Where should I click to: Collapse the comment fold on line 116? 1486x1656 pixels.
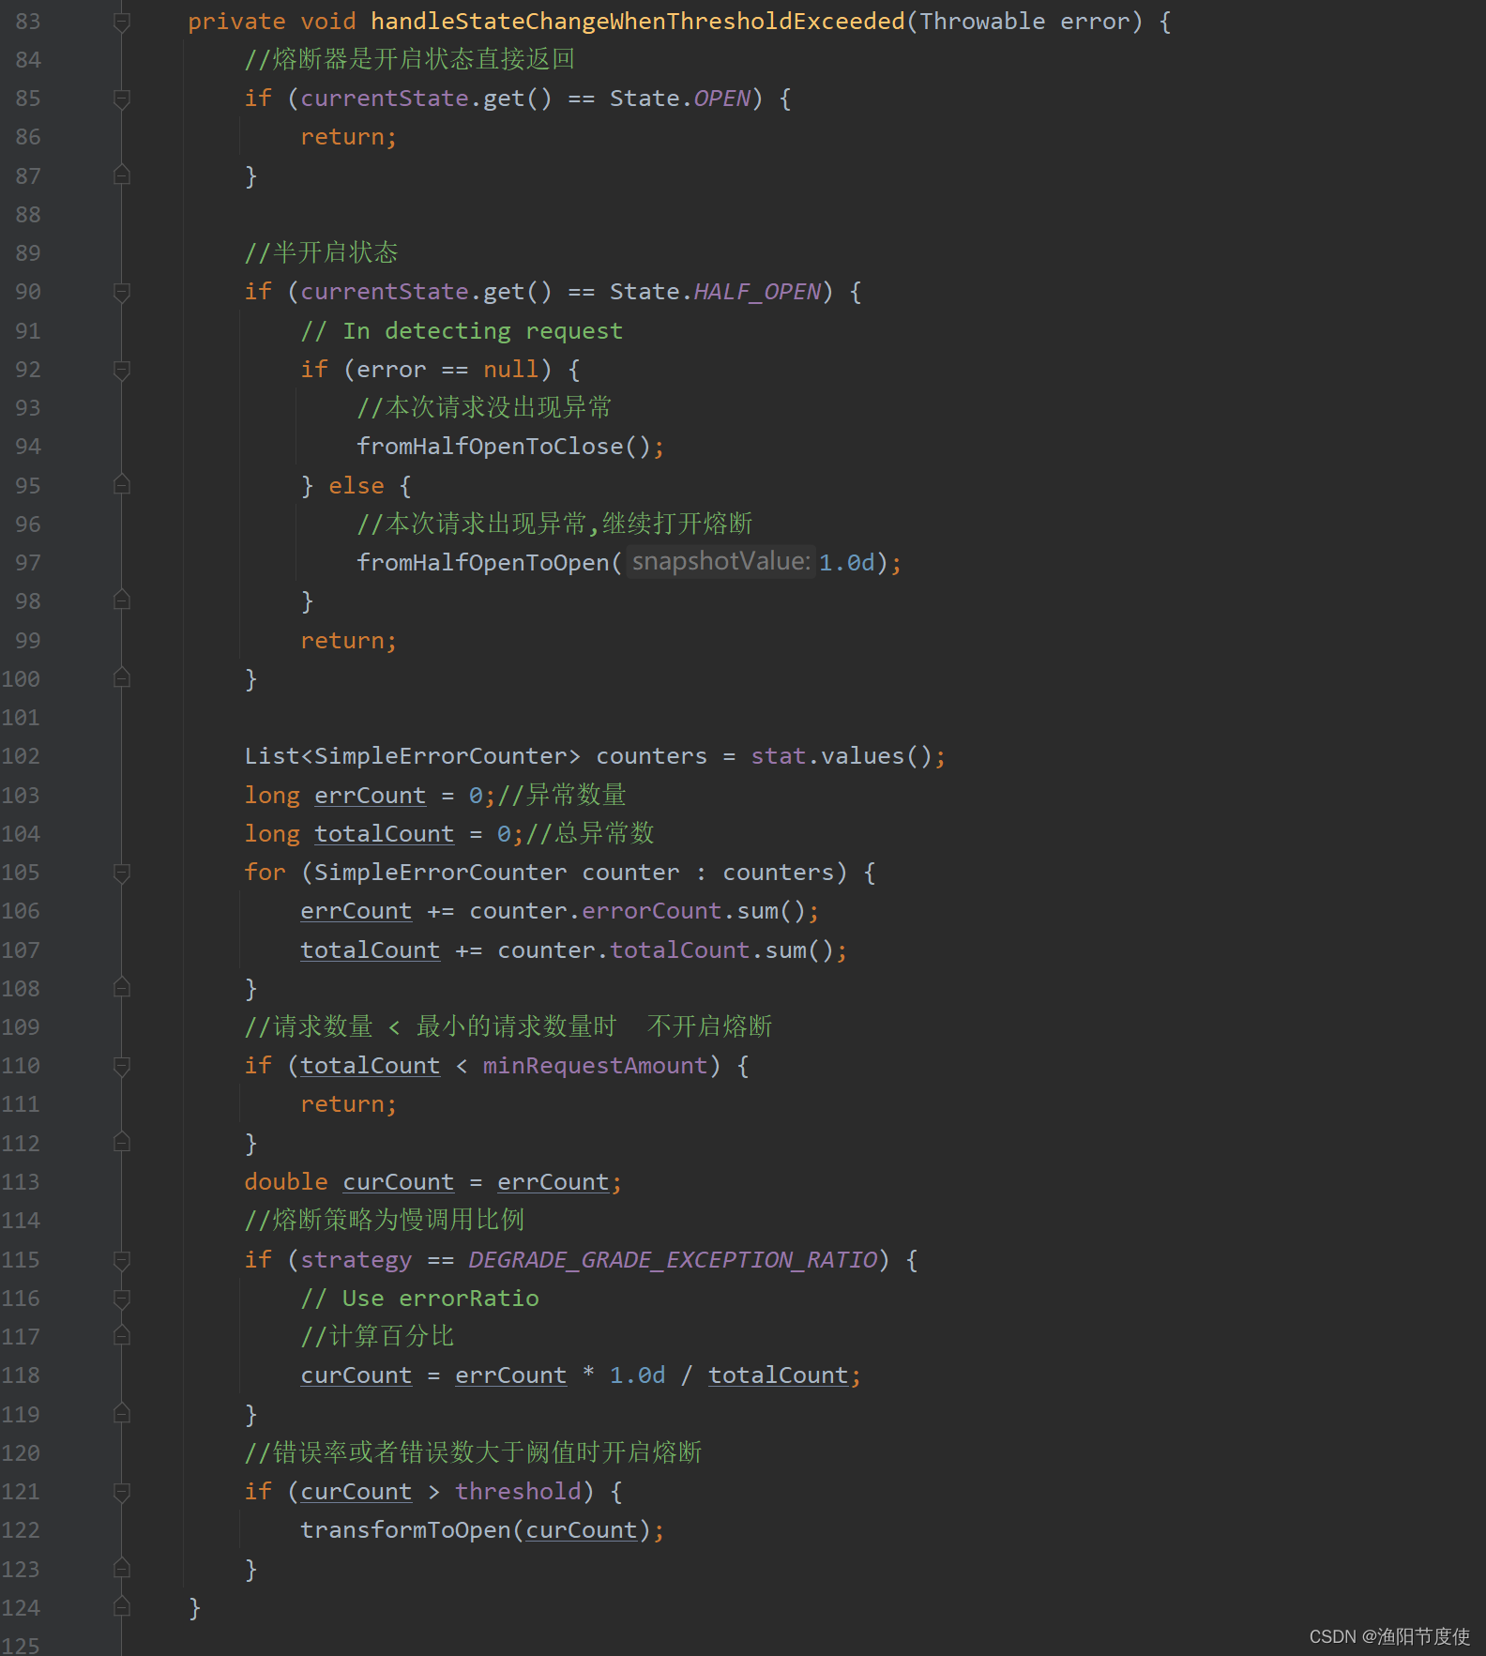pyautogui.click(x=122, y=1299)
